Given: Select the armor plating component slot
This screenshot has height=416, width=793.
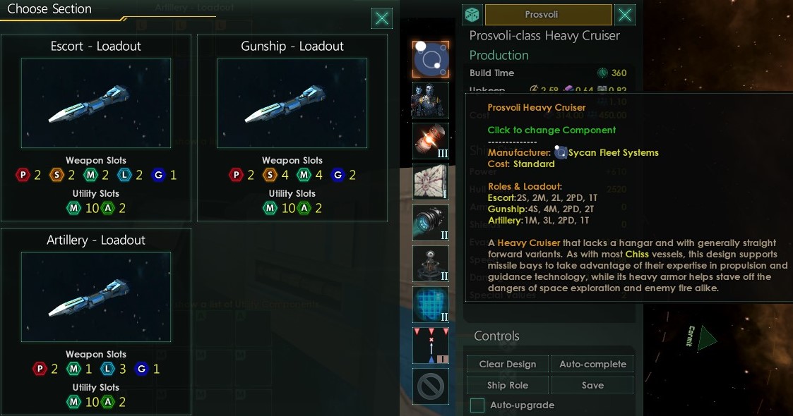Looking at the screenshot, I should [430, 182].
